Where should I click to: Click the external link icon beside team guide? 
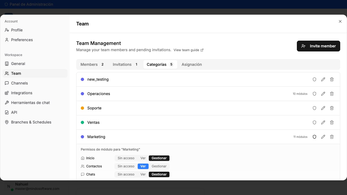click(202, 50)
